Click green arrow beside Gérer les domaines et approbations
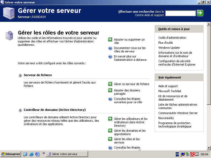211x158 pixels. [x=110, y=131]
